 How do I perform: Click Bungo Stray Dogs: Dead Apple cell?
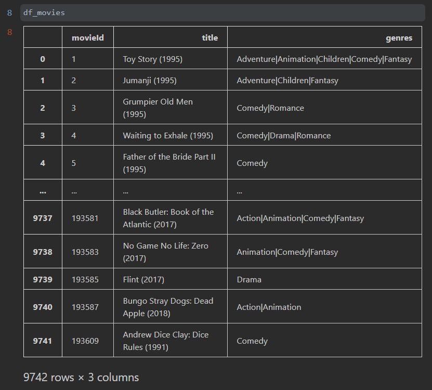171,306
